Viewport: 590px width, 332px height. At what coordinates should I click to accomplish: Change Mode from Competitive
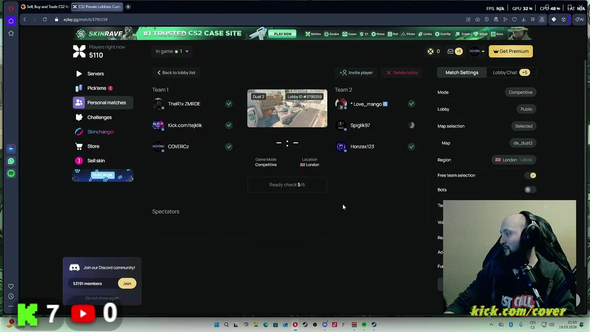(520, 92)
